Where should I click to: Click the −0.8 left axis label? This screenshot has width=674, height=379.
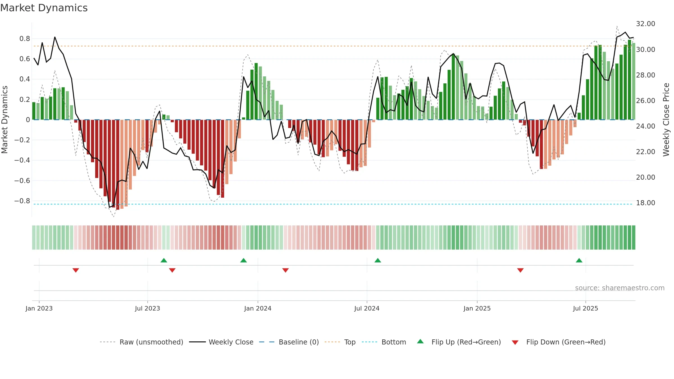(x=22, y=201)
